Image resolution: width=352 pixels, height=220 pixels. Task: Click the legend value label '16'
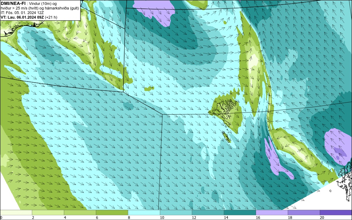pos(258,218)
